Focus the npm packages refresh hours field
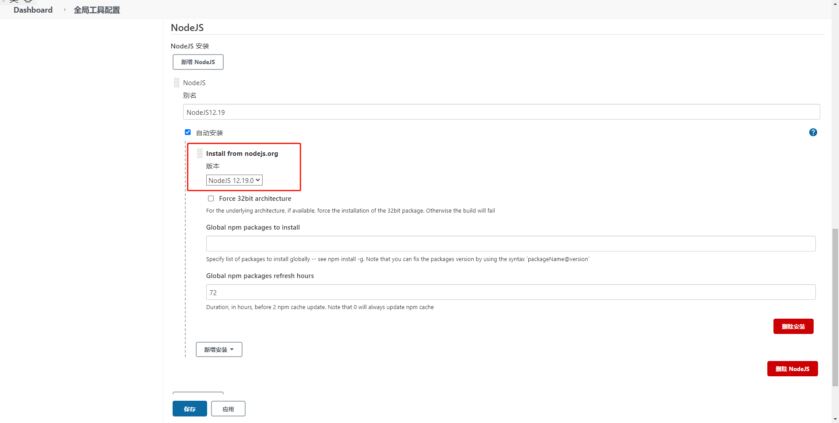 pyautogui.click(x=511, y=292)
